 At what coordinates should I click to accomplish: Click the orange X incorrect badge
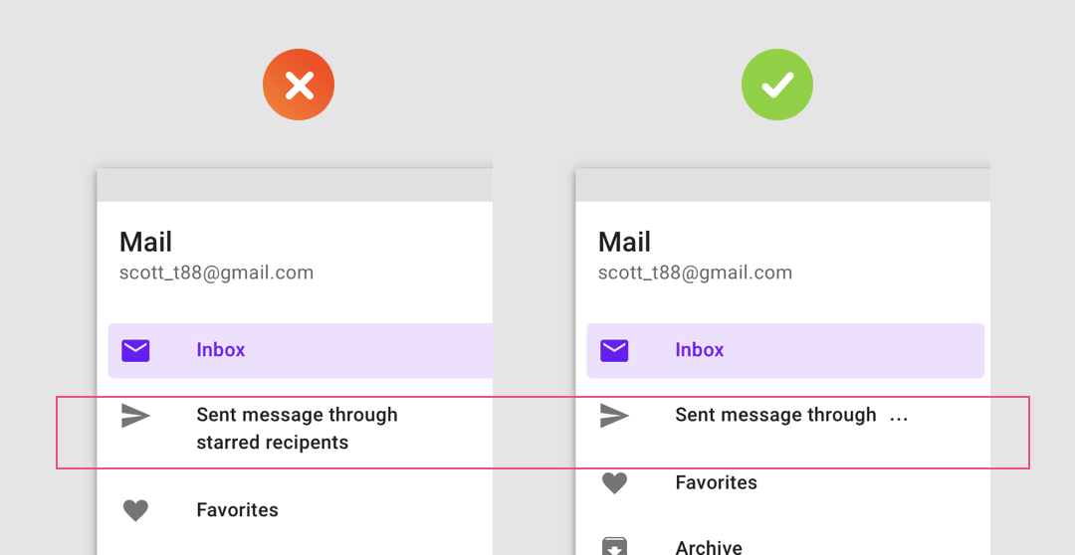coord(299,85)
